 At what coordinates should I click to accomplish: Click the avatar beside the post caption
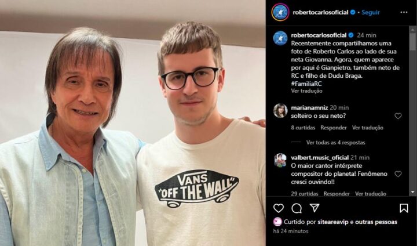[280, 38]
